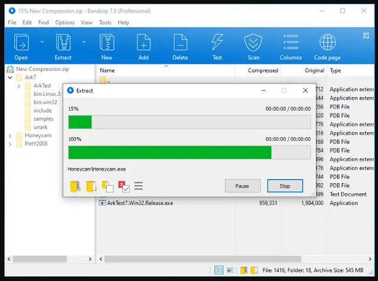Stop the extraction
The image size is (378, 281).
(285, 186)
